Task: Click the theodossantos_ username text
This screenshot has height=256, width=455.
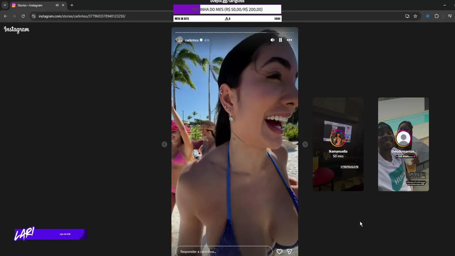Action: tap(403, 151)
